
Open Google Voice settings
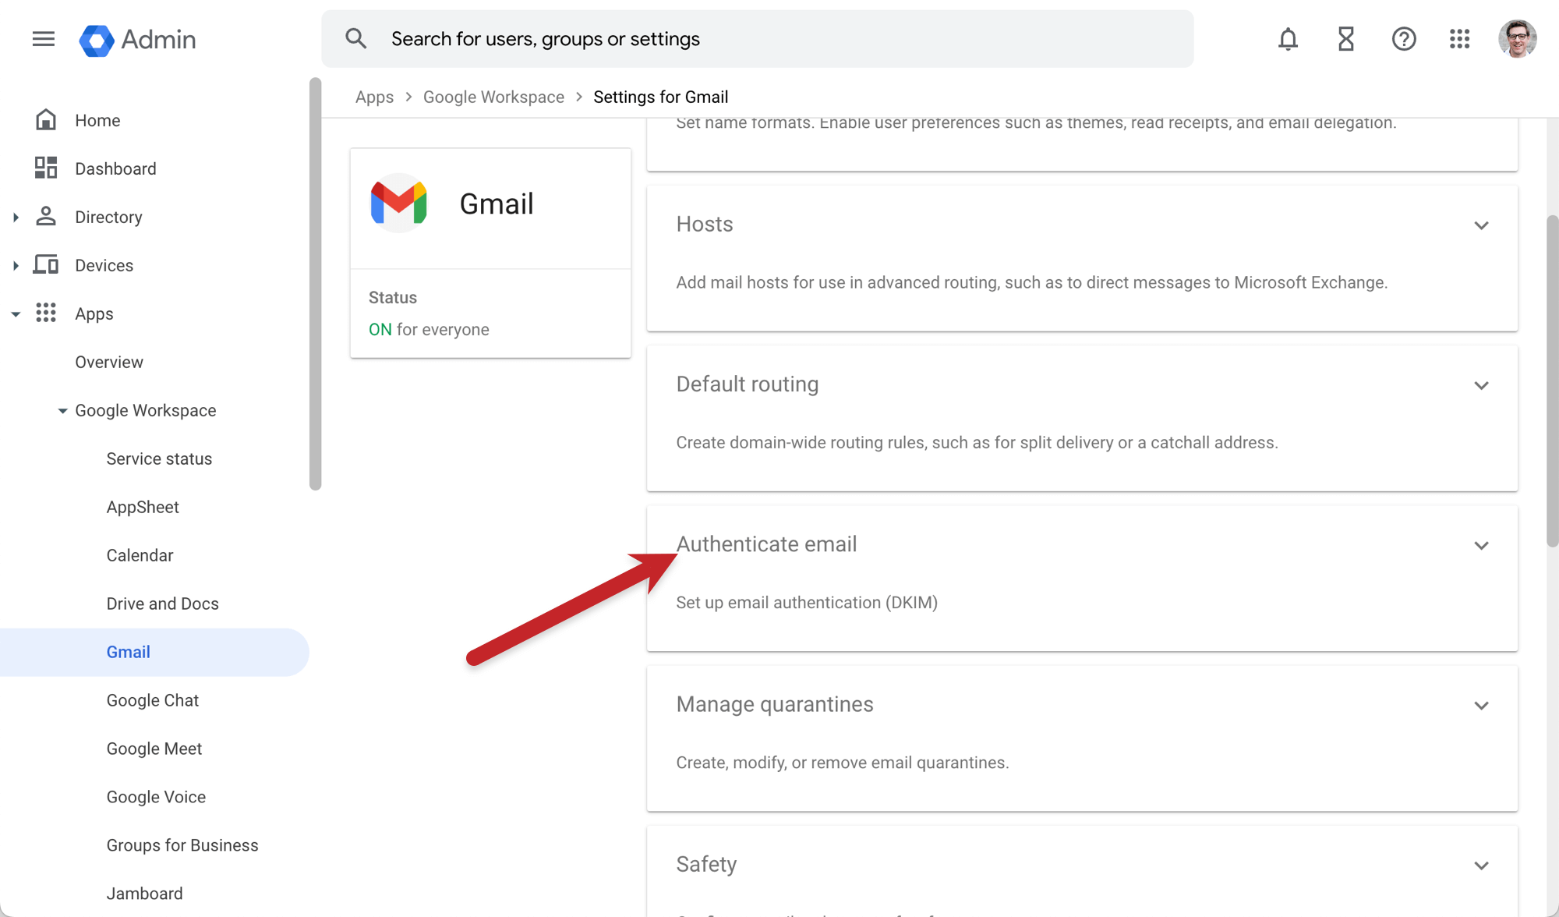point(156,797)
